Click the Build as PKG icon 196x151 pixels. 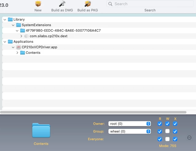pyautogui.click(x=88, y=4)
